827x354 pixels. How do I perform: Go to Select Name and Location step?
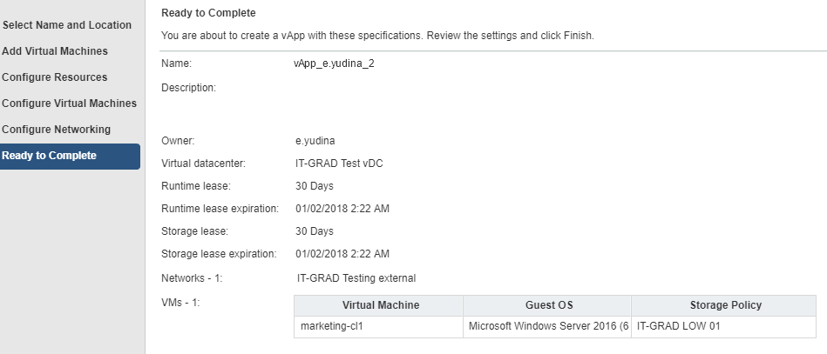tap(66, 24)
